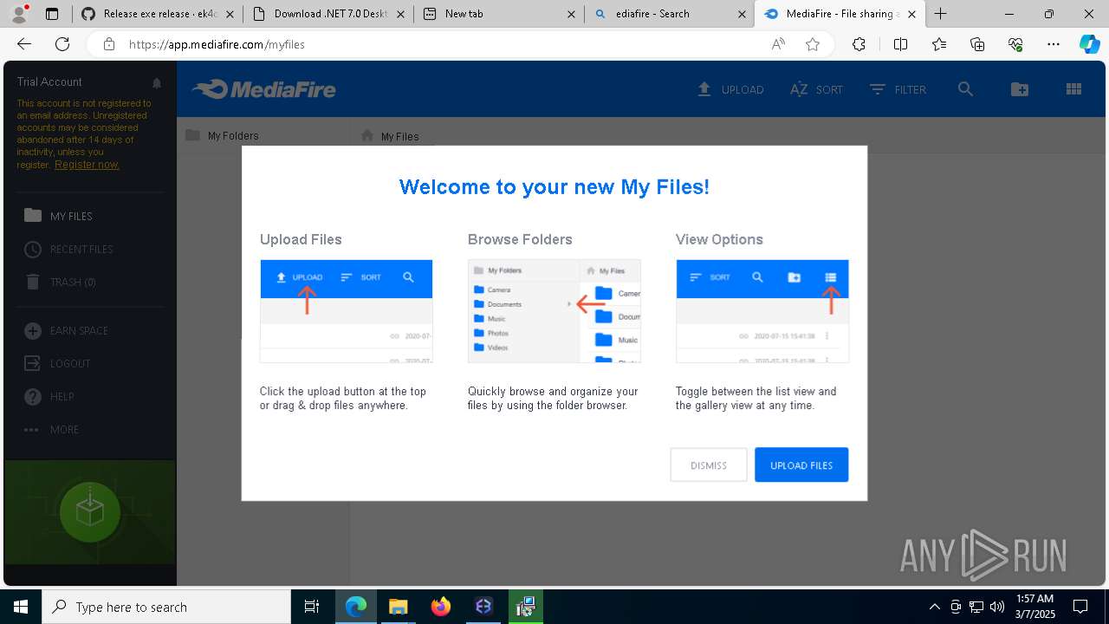Open the Windows Start menu
This screenshot has width=1109, height=624.
coord(21,607)
